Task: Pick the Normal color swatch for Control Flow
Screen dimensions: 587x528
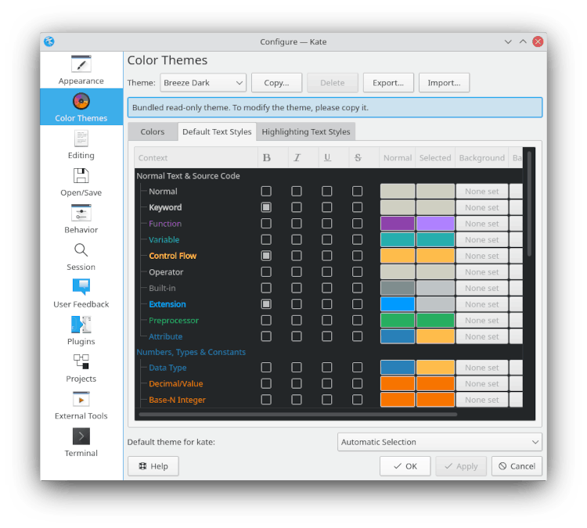Action: tap(397, 256)
